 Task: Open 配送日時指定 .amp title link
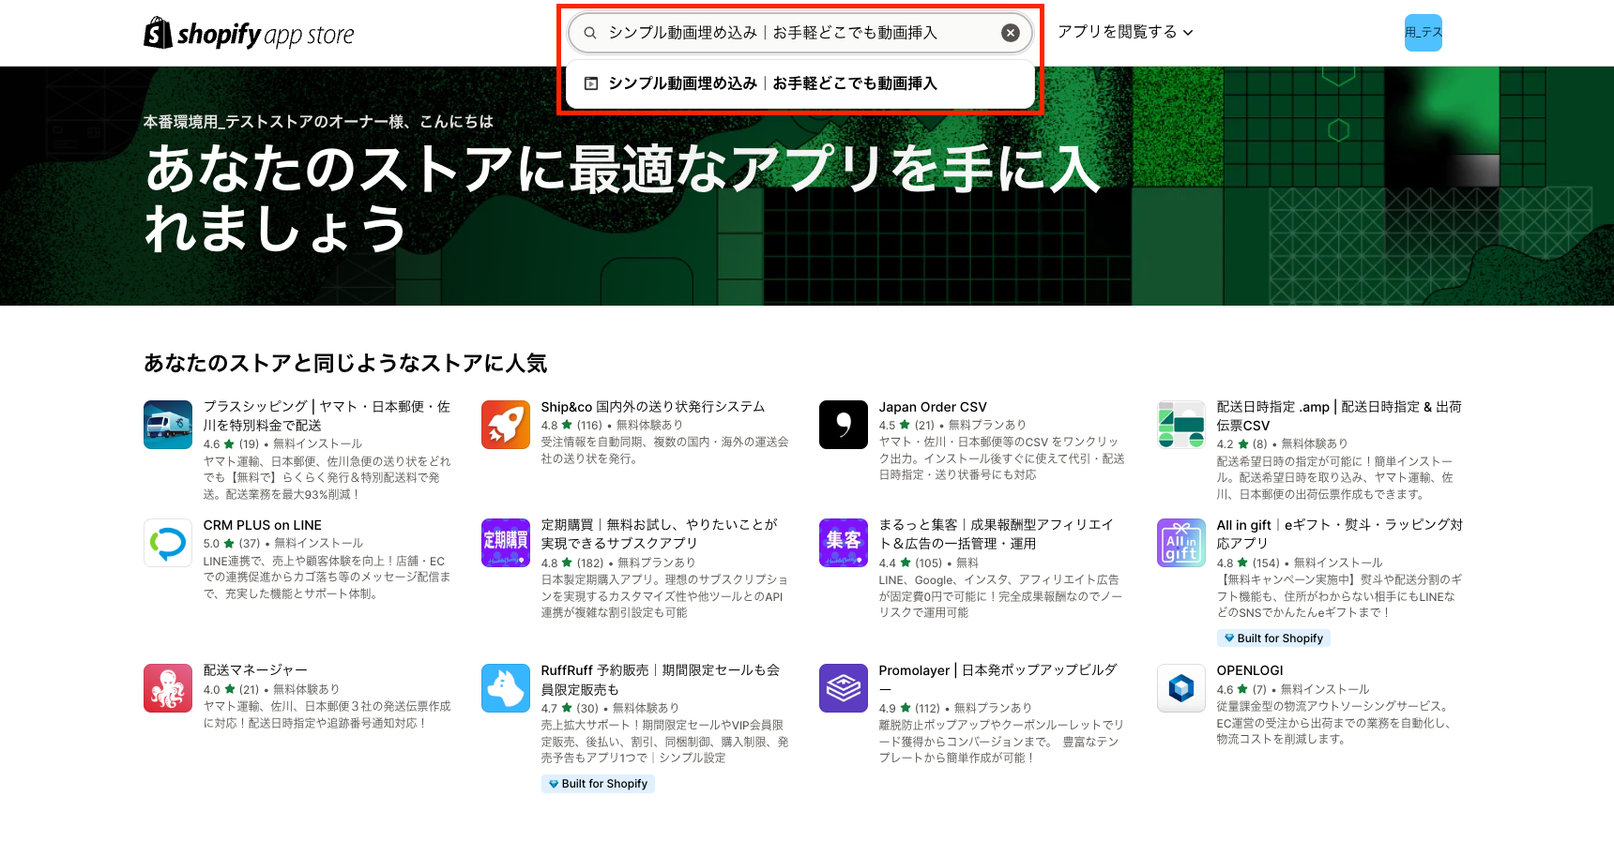pyautogui.click(x=1339, y=415)
